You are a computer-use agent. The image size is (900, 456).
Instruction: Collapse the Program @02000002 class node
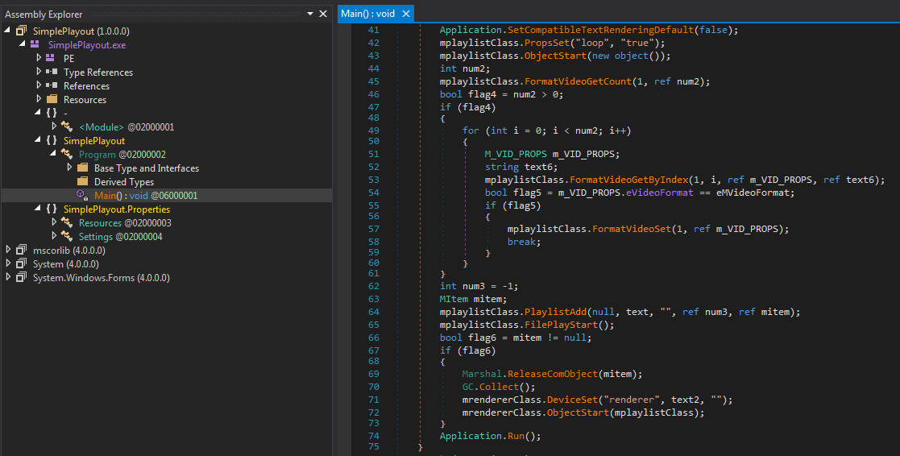(53, 155)
